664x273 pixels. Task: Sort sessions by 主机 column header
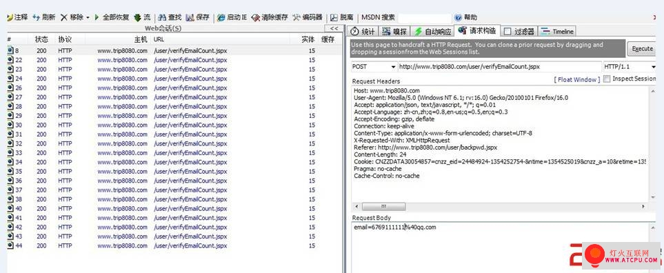(141, 39)
